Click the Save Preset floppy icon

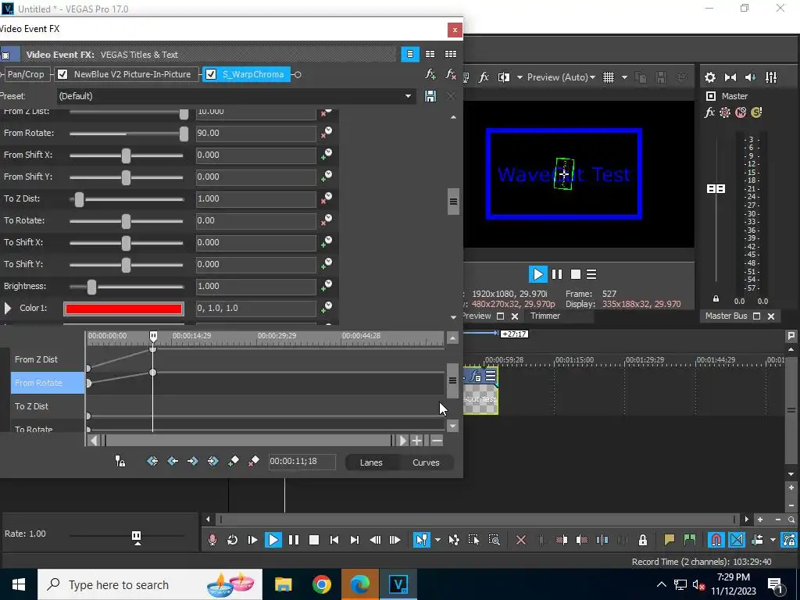point(430,96)
